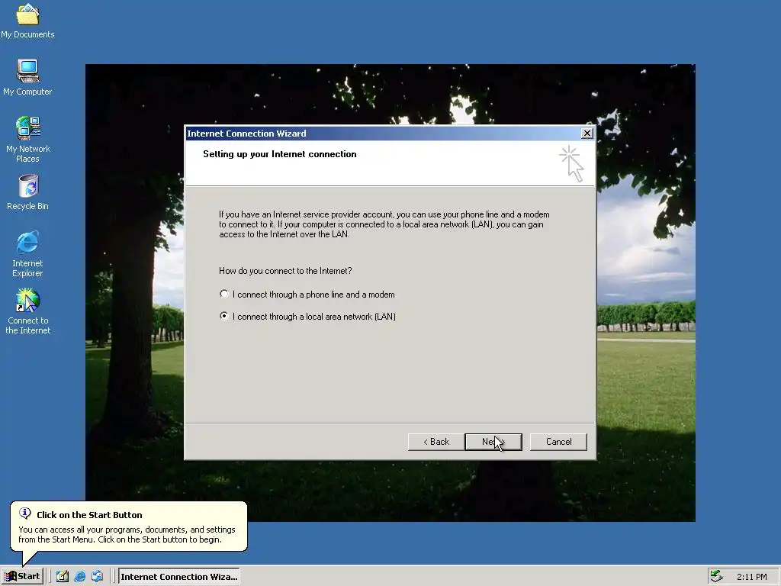Select the Recycle Bin icon
This screenshot has height=586, width=781.
click(27, 192)
